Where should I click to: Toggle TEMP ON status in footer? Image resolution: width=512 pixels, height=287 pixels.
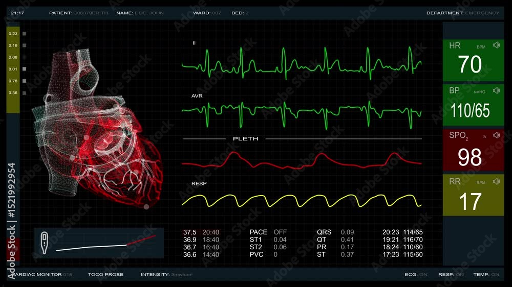coord(486,275)
